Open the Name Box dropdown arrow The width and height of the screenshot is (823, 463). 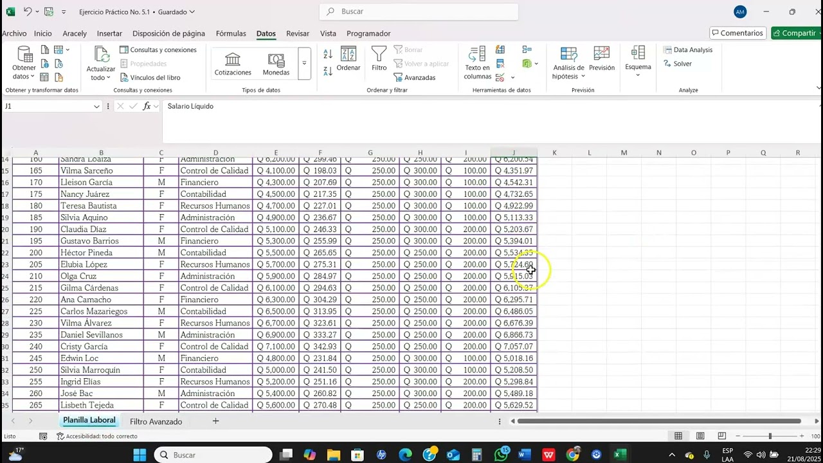pyautogui.click(x=96, y=106)
